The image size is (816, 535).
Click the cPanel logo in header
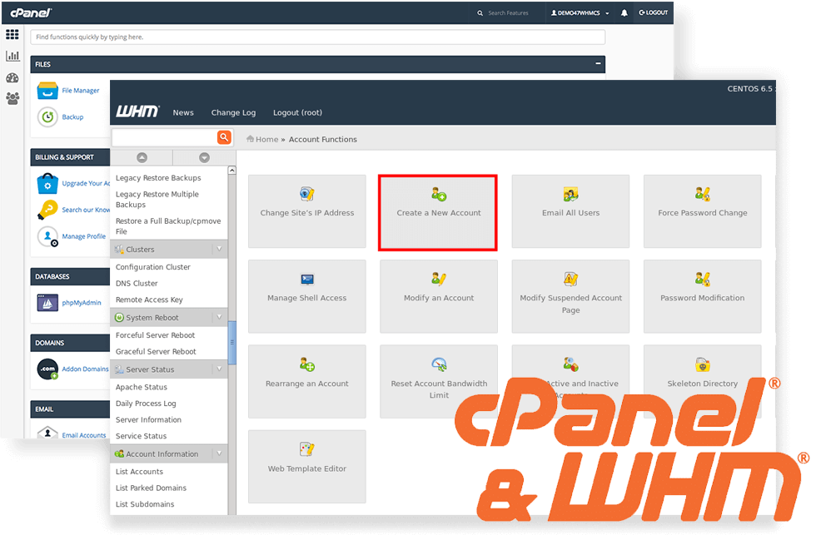pyautogui.click(x=31, y=12)
